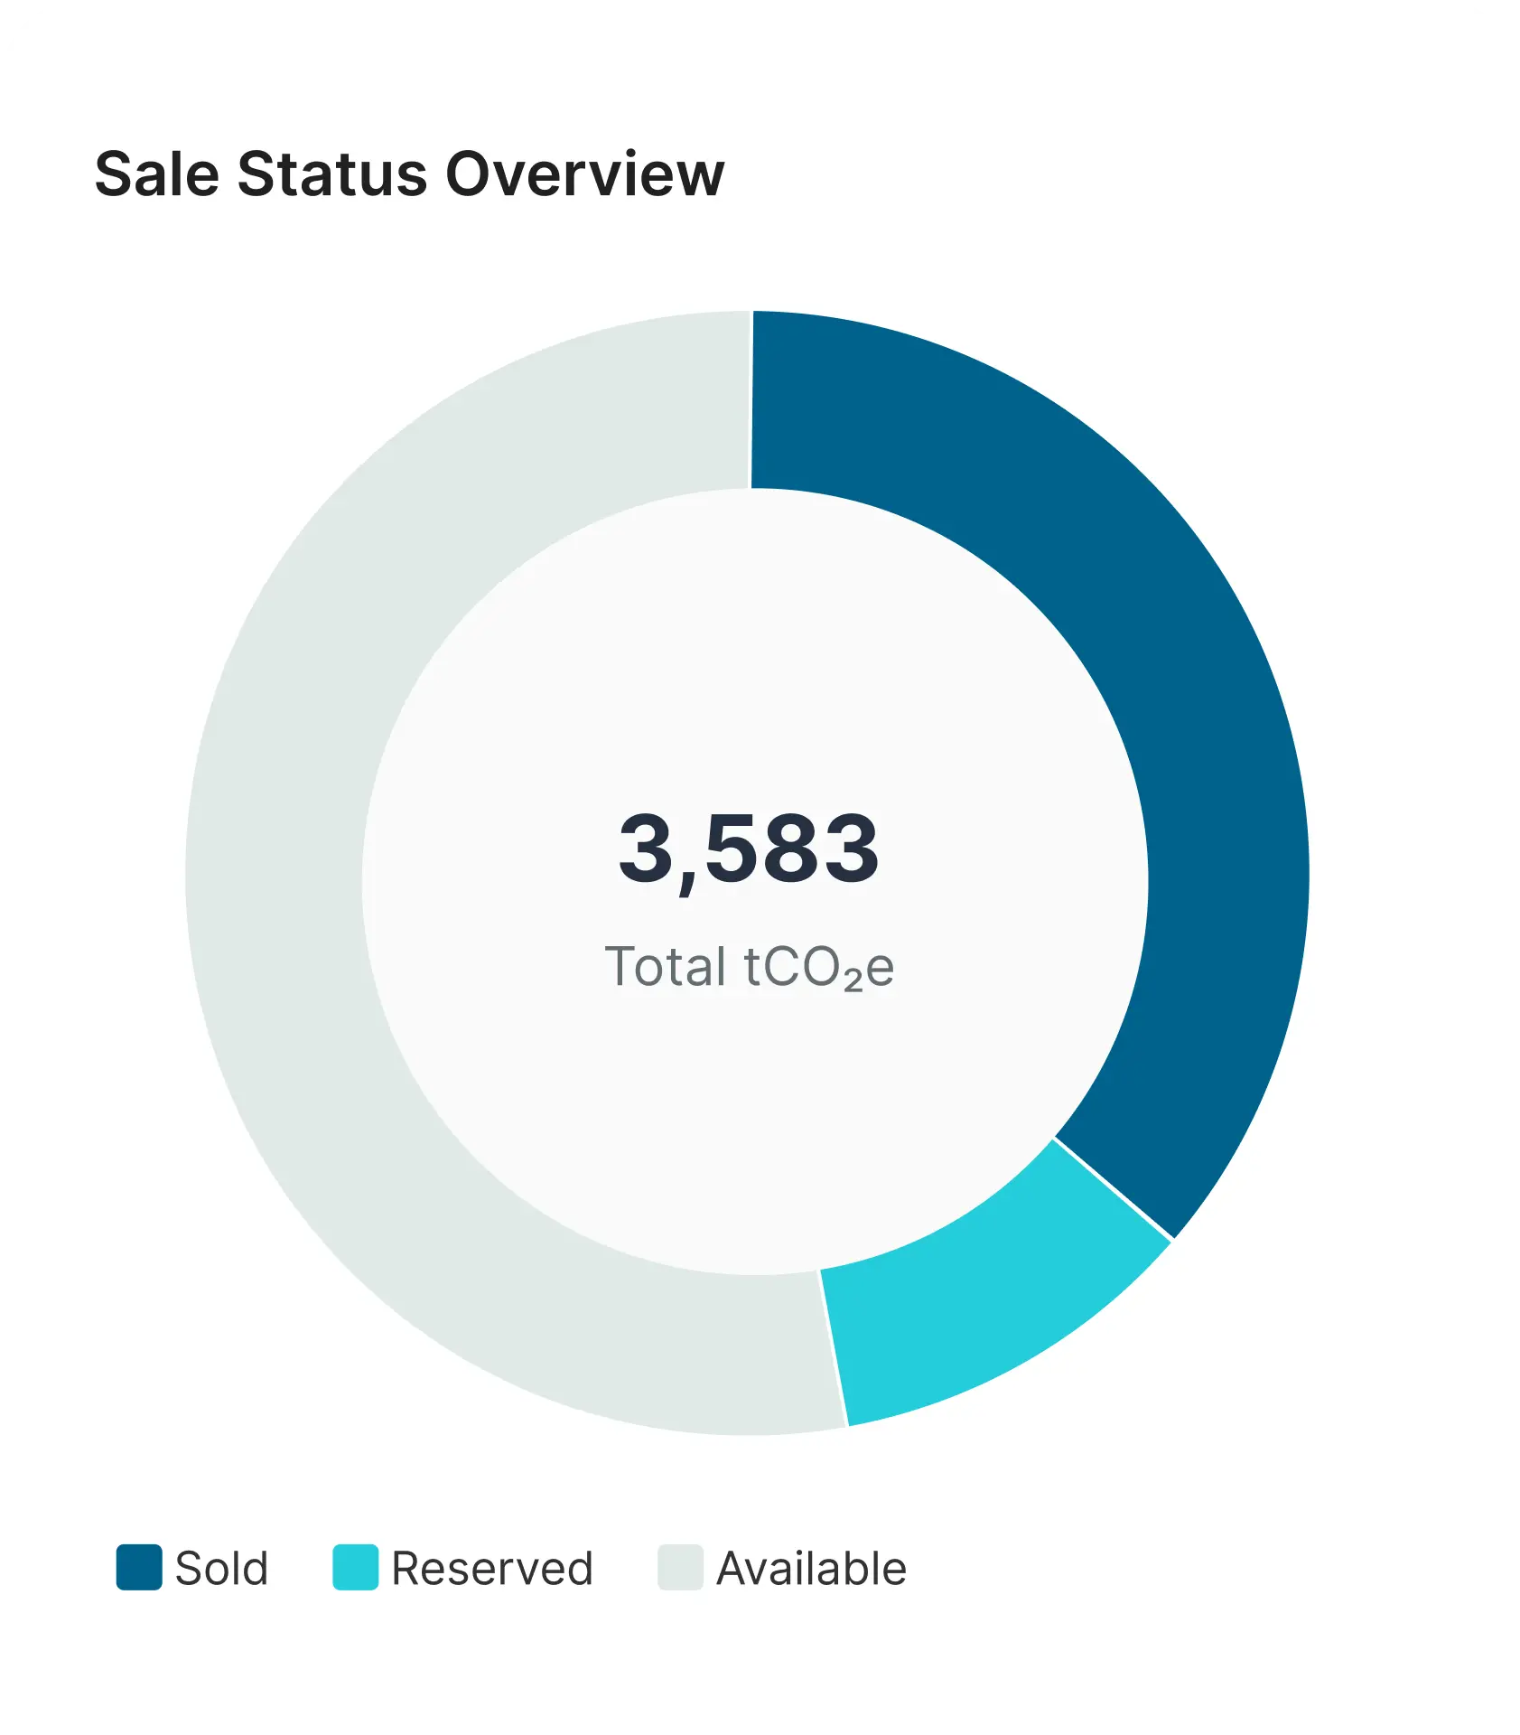Click the word Overview in the title
Viewport: 1520px width, 1735px height.
tap(585, 173)
